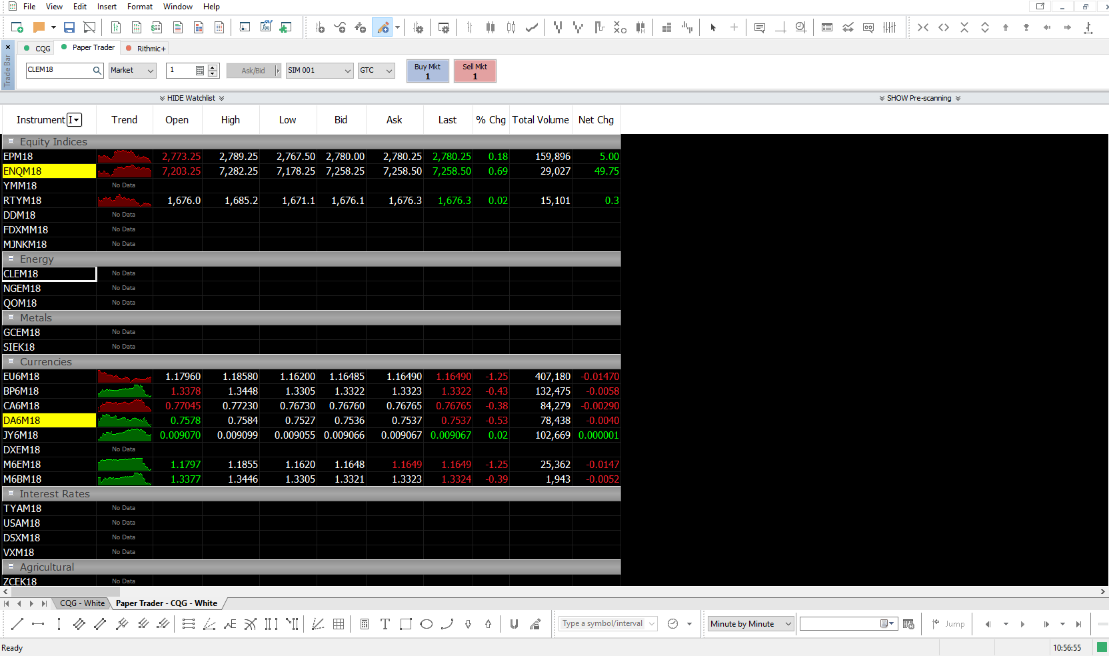Viewport: 1109px width, 656px height.
Task: Open the Window menu
Action: [x=178, y=7]
